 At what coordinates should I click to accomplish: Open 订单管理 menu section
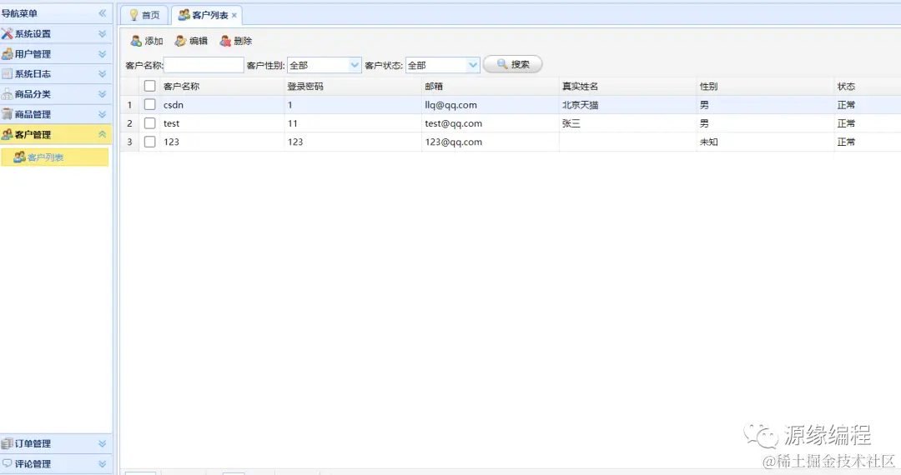(x=56, y=443)
